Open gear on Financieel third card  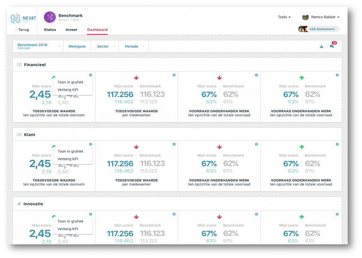[x=257, y=75]
